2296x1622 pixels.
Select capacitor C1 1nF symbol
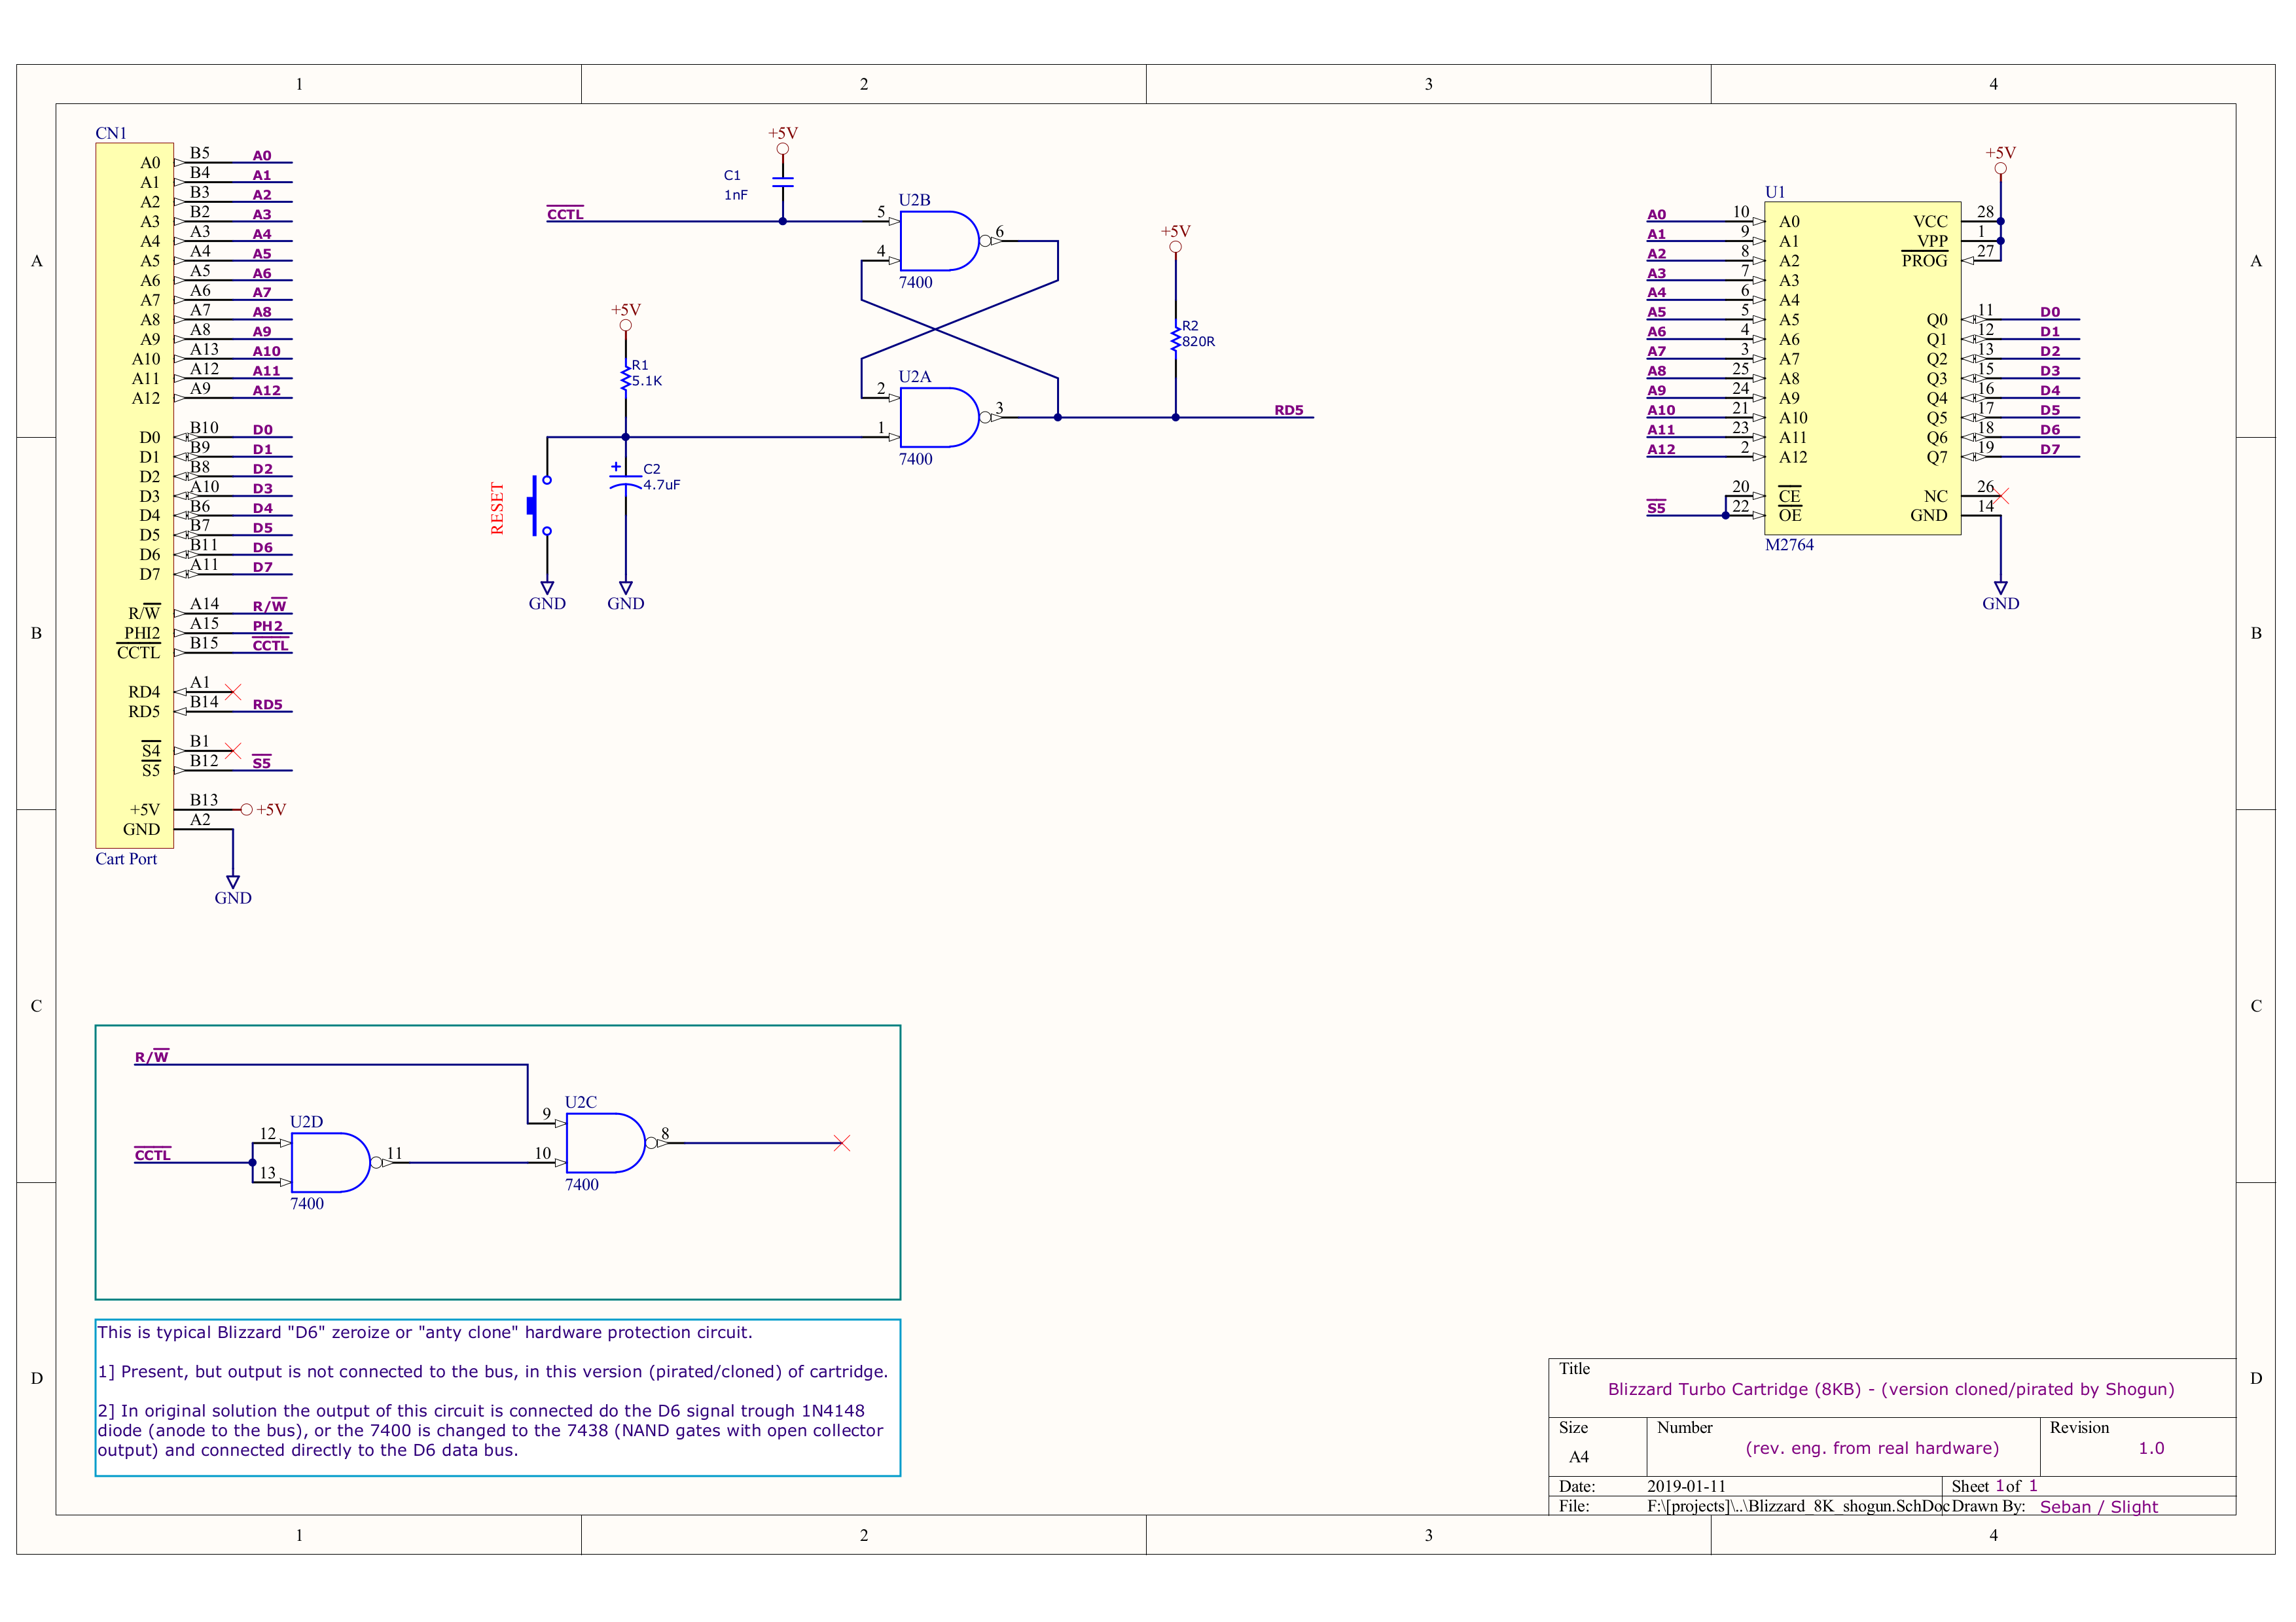tap(783, 182)
